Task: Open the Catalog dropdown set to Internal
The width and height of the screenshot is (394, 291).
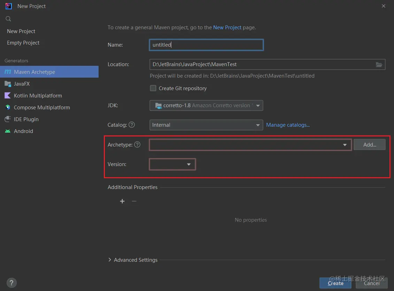Action: pos(206,125)
